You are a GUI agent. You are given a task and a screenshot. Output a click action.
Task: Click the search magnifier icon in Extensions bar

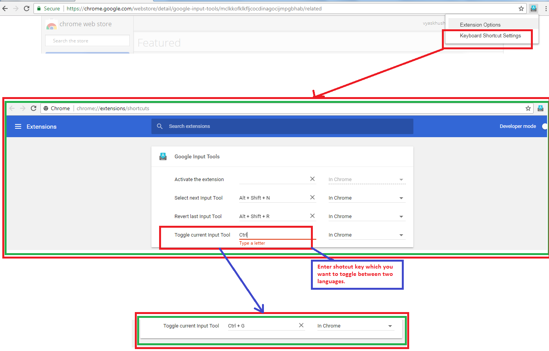[160, 126]
